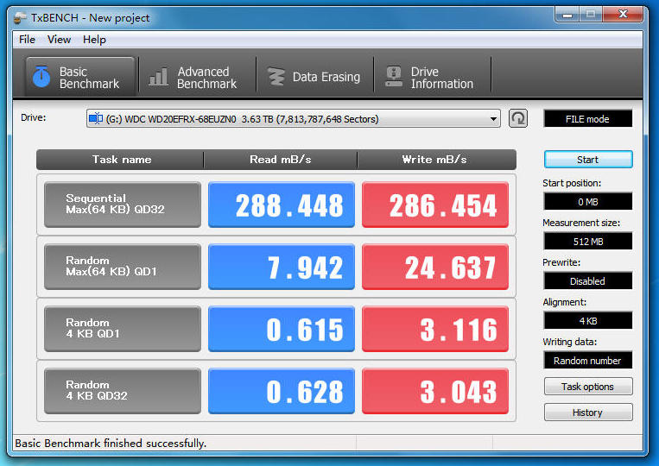The width and height of the screenshot is (659, 466).
Task: Open benchmark History
Action: [588, 412]
